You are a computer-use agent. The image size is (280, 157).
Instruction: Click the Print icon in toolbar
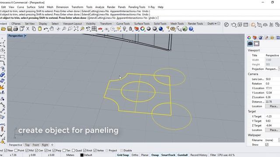tap(16, 29)
